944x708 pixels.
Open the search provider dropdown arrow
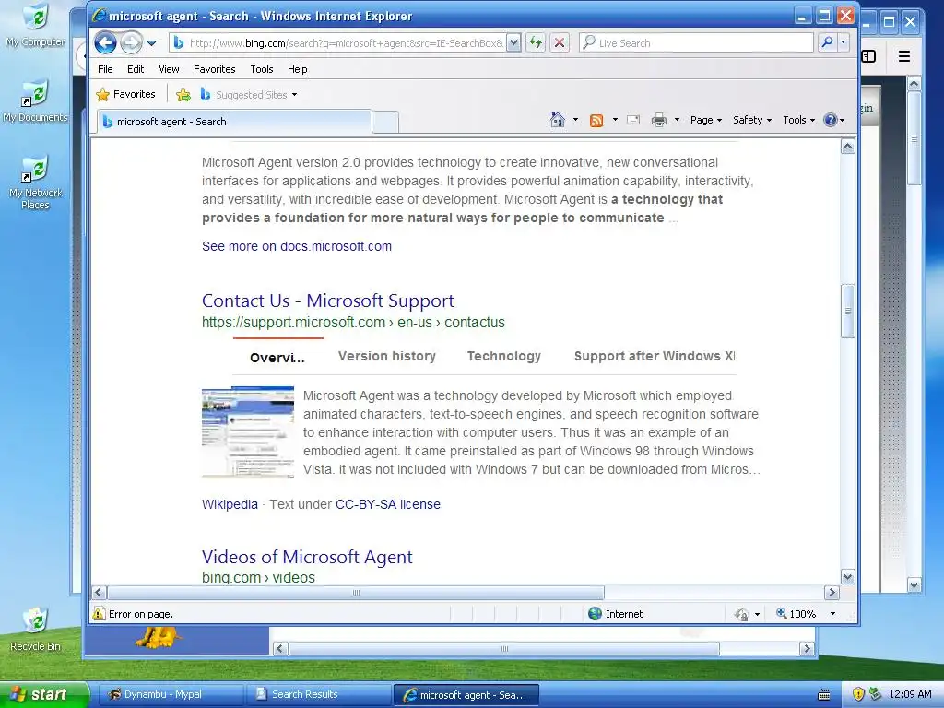(x=843, y=42)
